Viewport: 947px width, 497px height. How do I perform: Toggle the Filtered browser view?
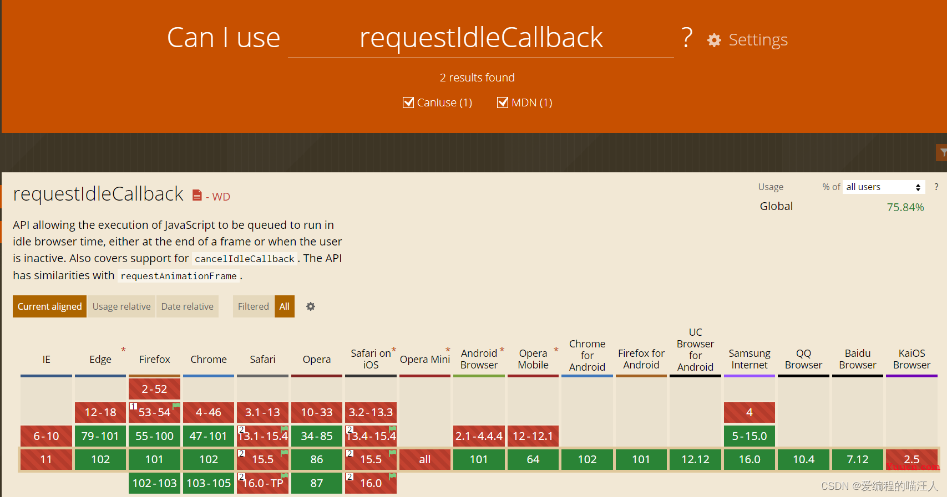[x=253, y=306]
